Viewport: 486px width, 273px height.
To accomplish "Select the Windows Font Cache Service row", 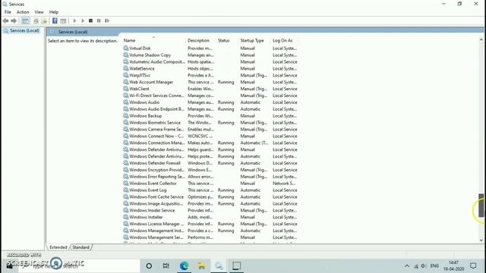I will (x=210, y=197).
